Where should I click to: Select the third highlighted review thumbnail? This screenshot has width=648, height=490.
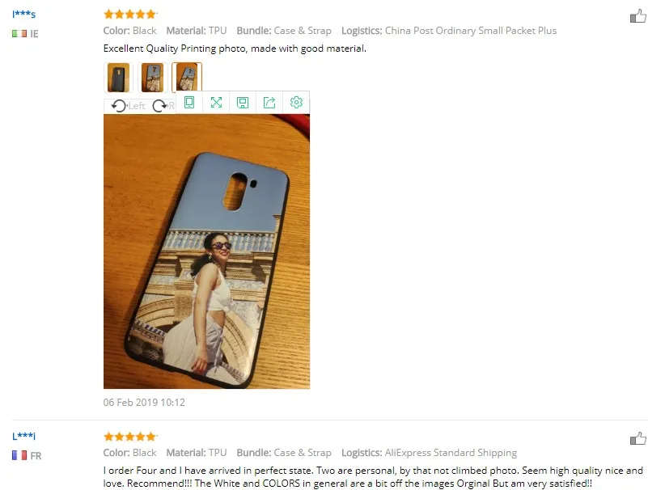pyautogui.click(x=187, y=78)
